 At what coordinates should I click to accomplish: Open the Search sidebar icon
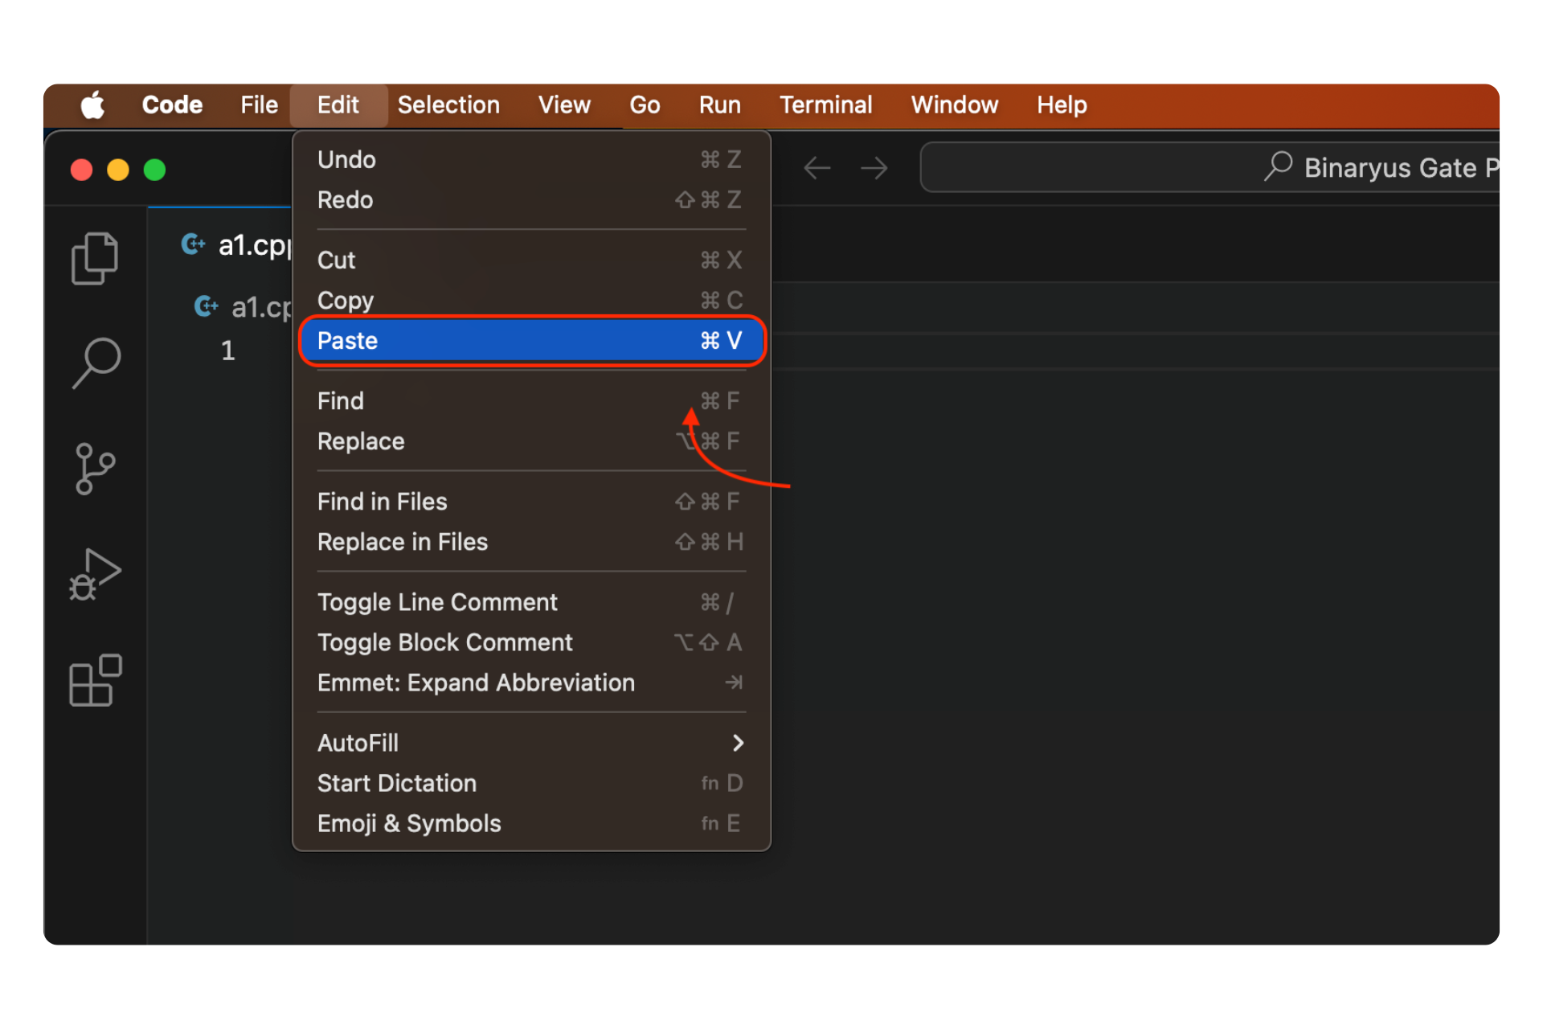[96, 362]
